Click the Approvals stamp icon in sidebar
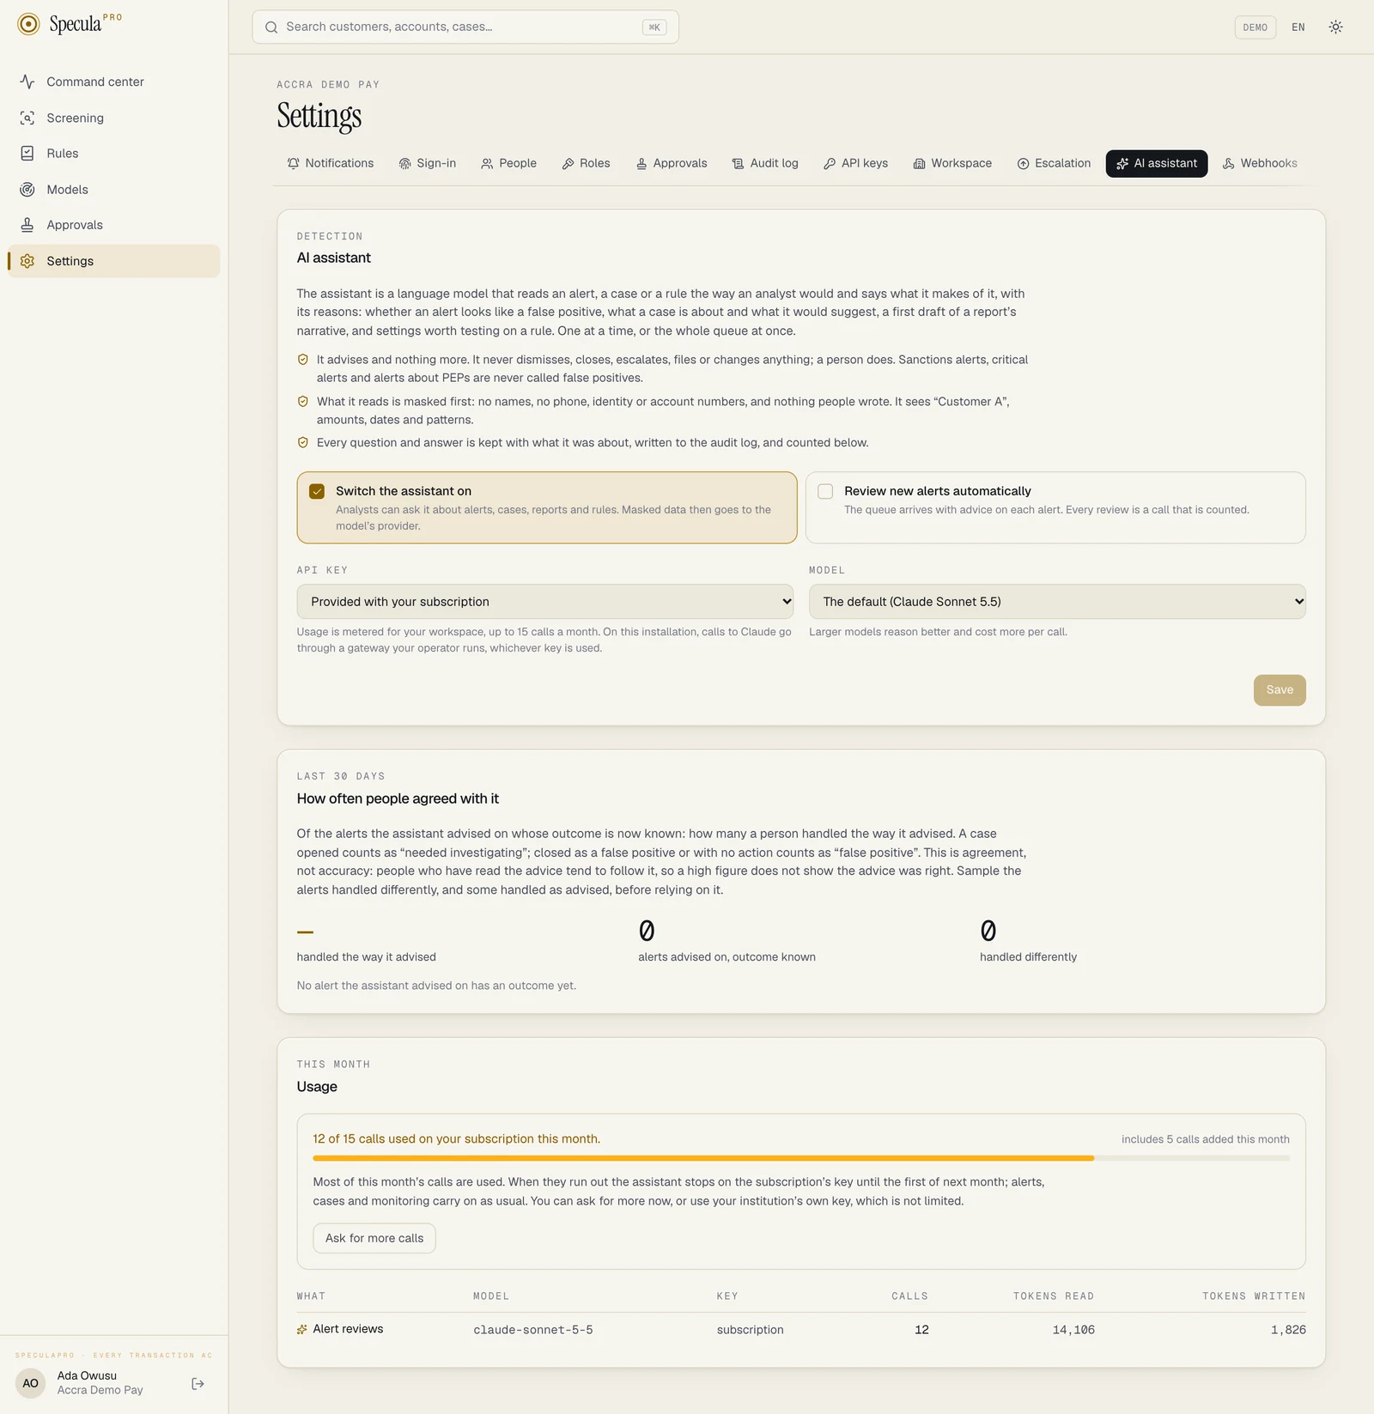 click(27, 225)
